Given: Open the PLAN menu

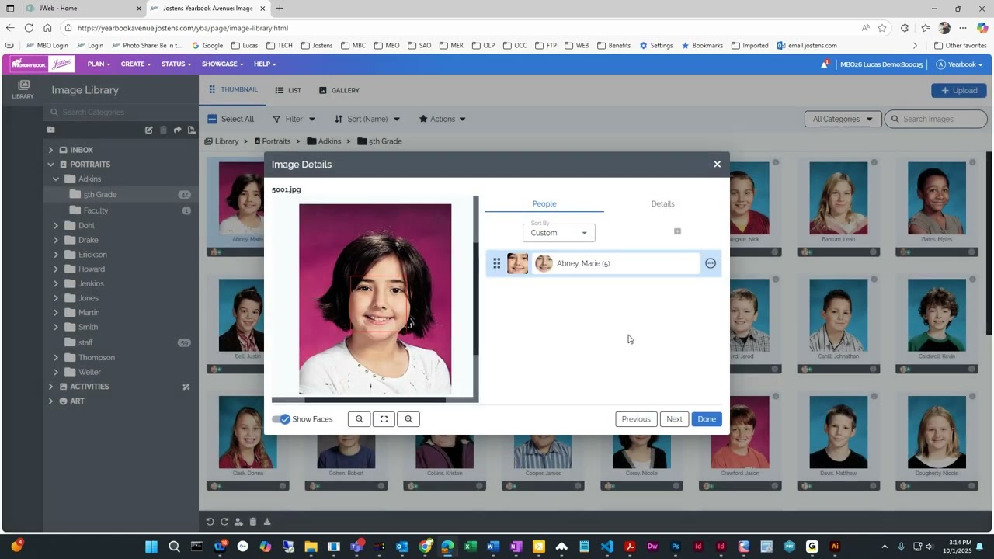Looking at the screenshot, I should pyautogui.click(x=99, y=64).
